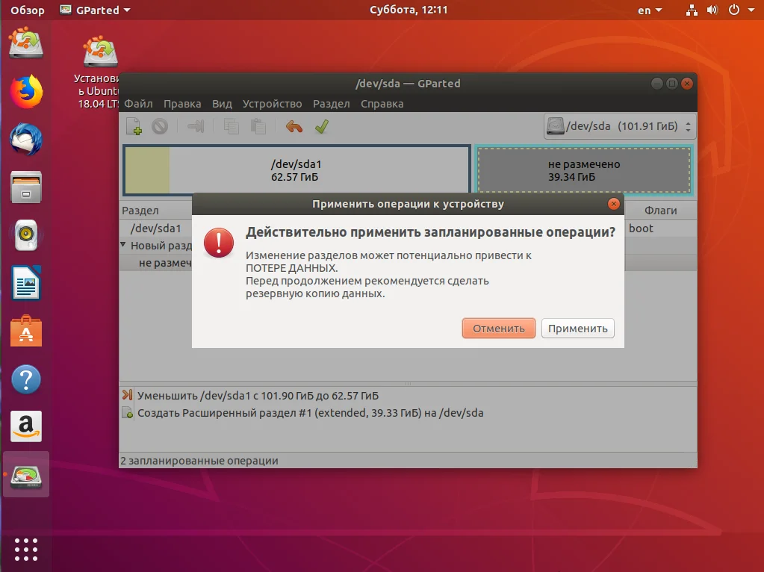Open the Устройство menu
The height and width of the screenshot is (572, 764).
pyautogui.click(x=273, y=104)
